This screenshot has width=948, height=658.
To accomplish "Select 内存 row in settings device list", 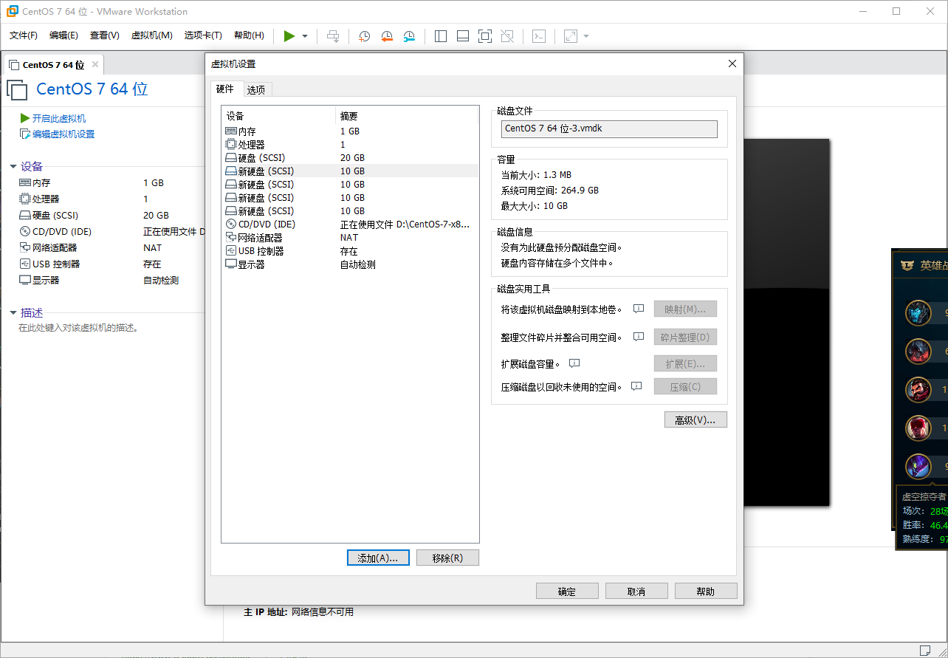I will pos(350,131).
